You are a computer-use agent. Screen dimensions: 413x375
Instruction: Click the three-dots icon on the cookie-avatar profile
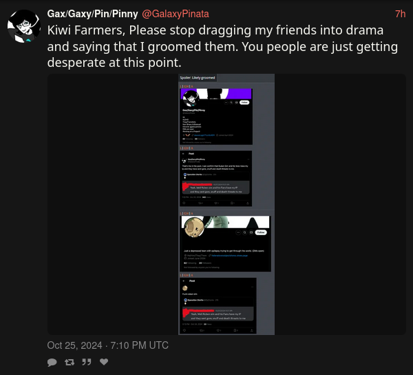click(238, 232)
